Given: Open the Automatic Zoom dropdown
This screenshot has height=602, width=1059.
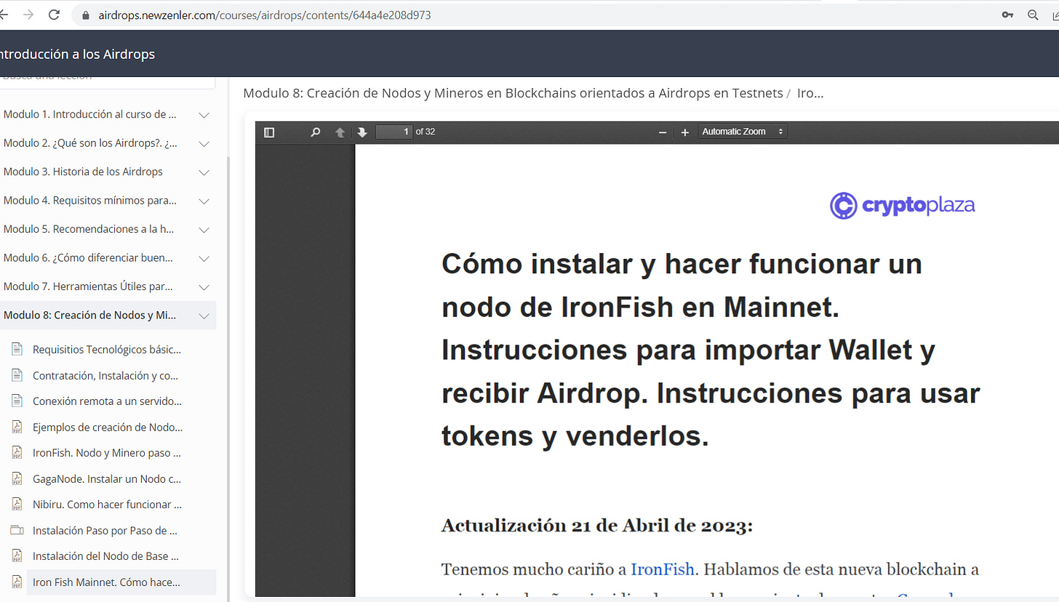Looking at the screenshot, I should click(743, 132).
